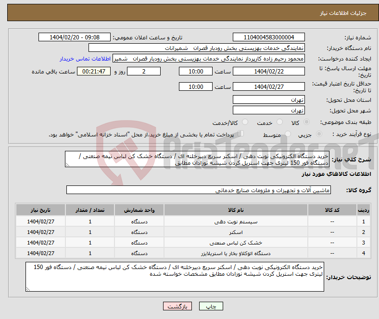Click date cell of سیستم نوبت دهی row

tap(40, 221)
